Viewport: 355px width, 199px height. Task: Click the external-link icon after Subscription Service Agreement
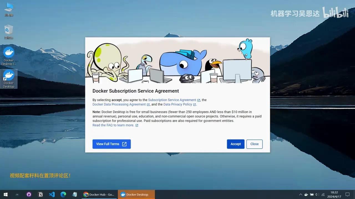click(x=199, y=100)
